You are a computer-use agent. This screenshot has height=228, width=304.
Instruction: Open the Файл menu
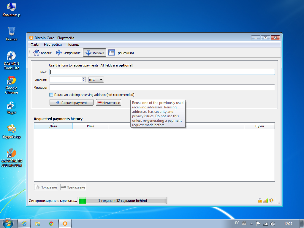click(x=35, y=45)
